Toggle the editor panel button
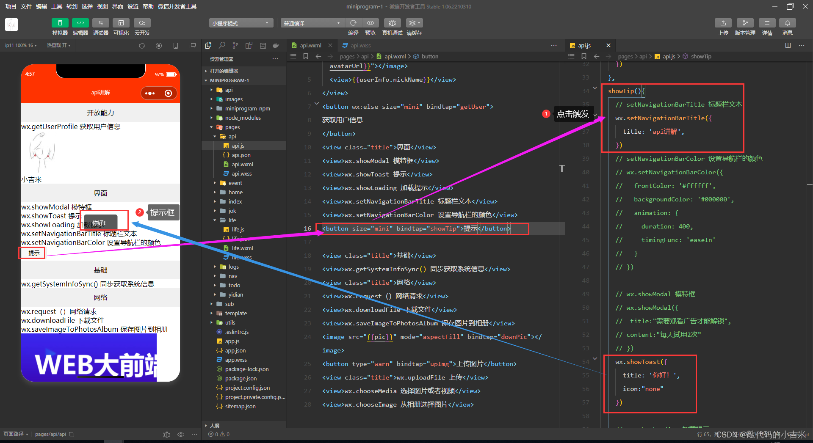The width and height of the screenshot is (813, 443). pos(80,23)
